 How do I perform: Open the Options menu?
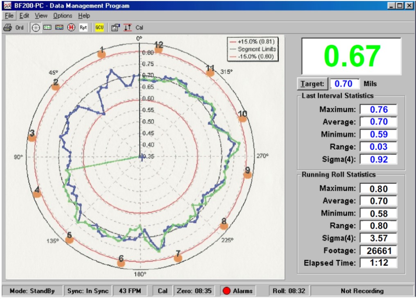click(63, 16)
